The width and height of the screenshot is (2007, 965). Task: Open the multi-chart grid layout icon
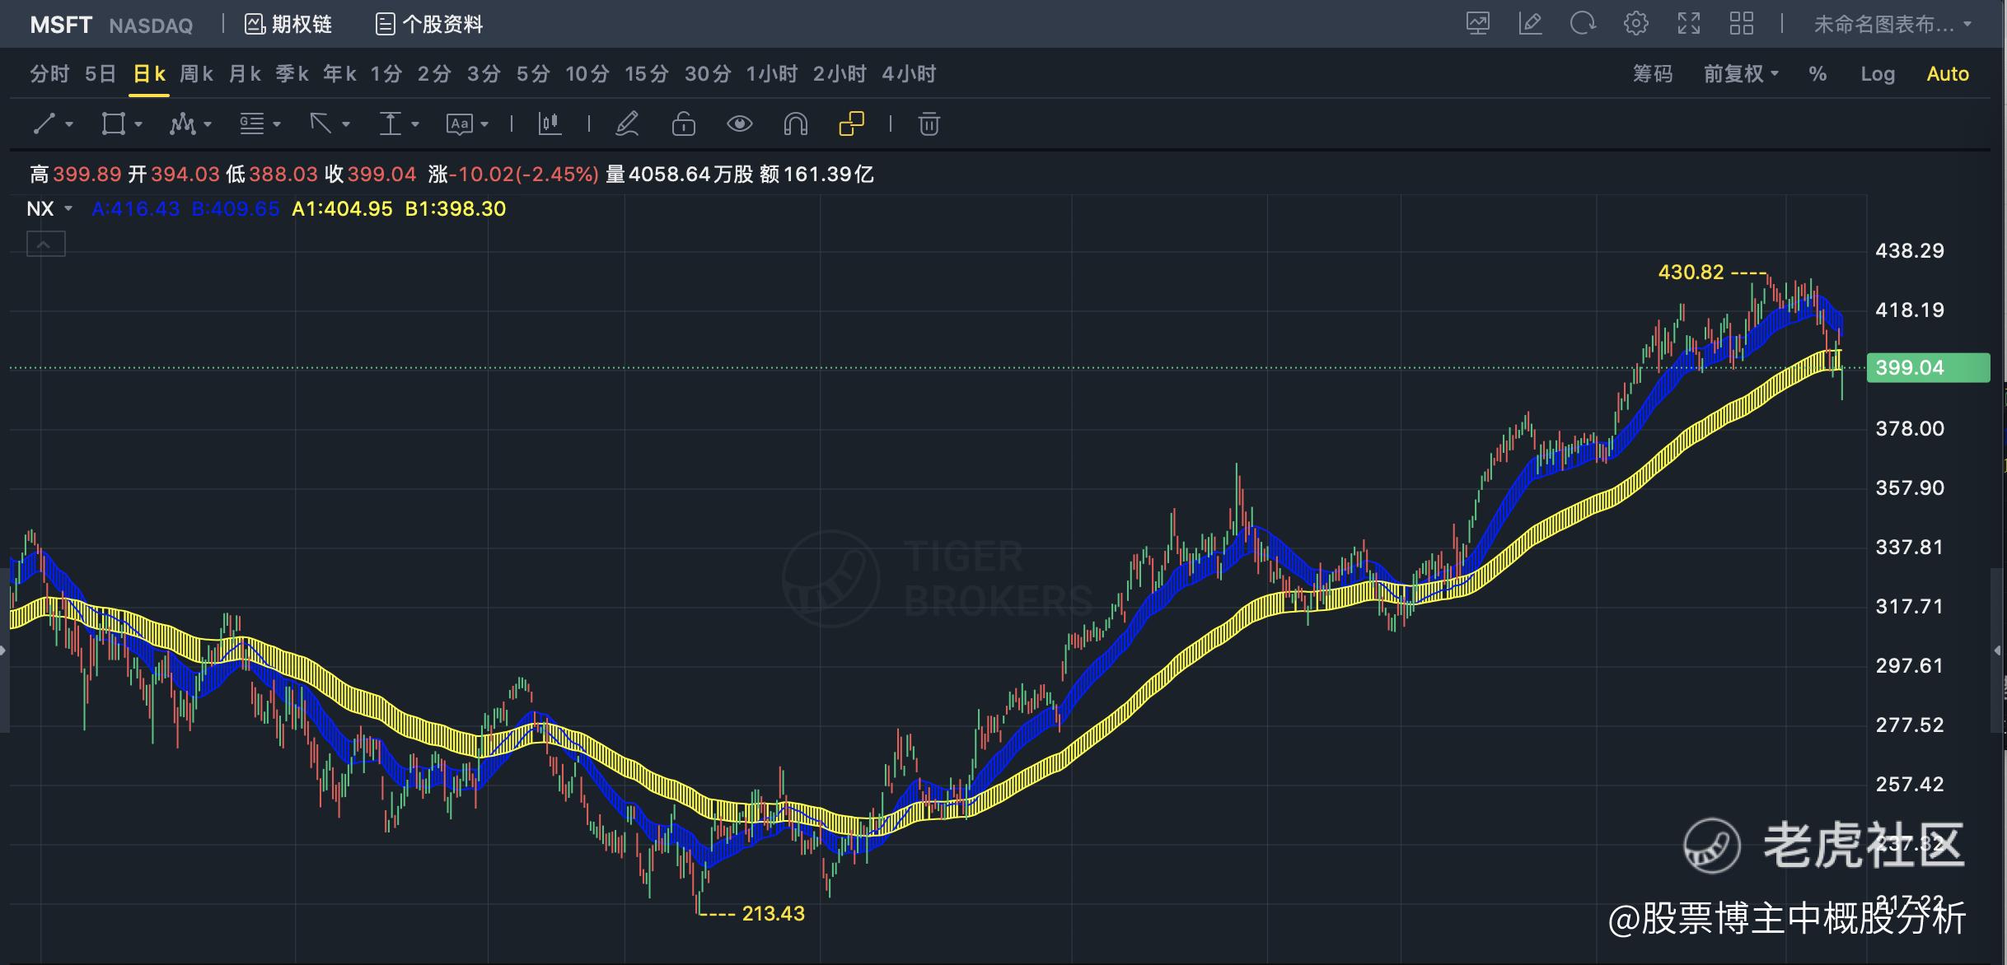(1742, 24)
